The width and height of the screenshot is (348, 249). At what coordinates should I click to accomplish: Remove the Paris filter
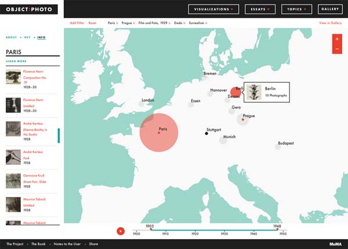117,23
